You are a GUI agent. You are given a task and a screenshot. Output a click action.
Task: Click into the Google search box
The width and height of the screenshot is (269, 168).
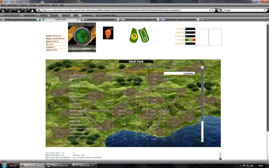(x=243, y=10)
